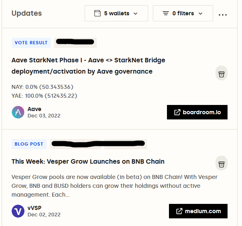Click external link icon on medium.com button

coord(179,211)
